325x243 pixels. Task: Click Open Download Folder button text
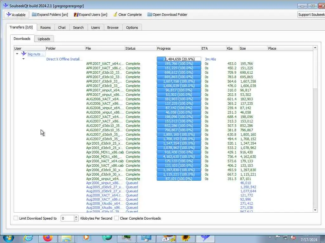click(x=170, y=15)
